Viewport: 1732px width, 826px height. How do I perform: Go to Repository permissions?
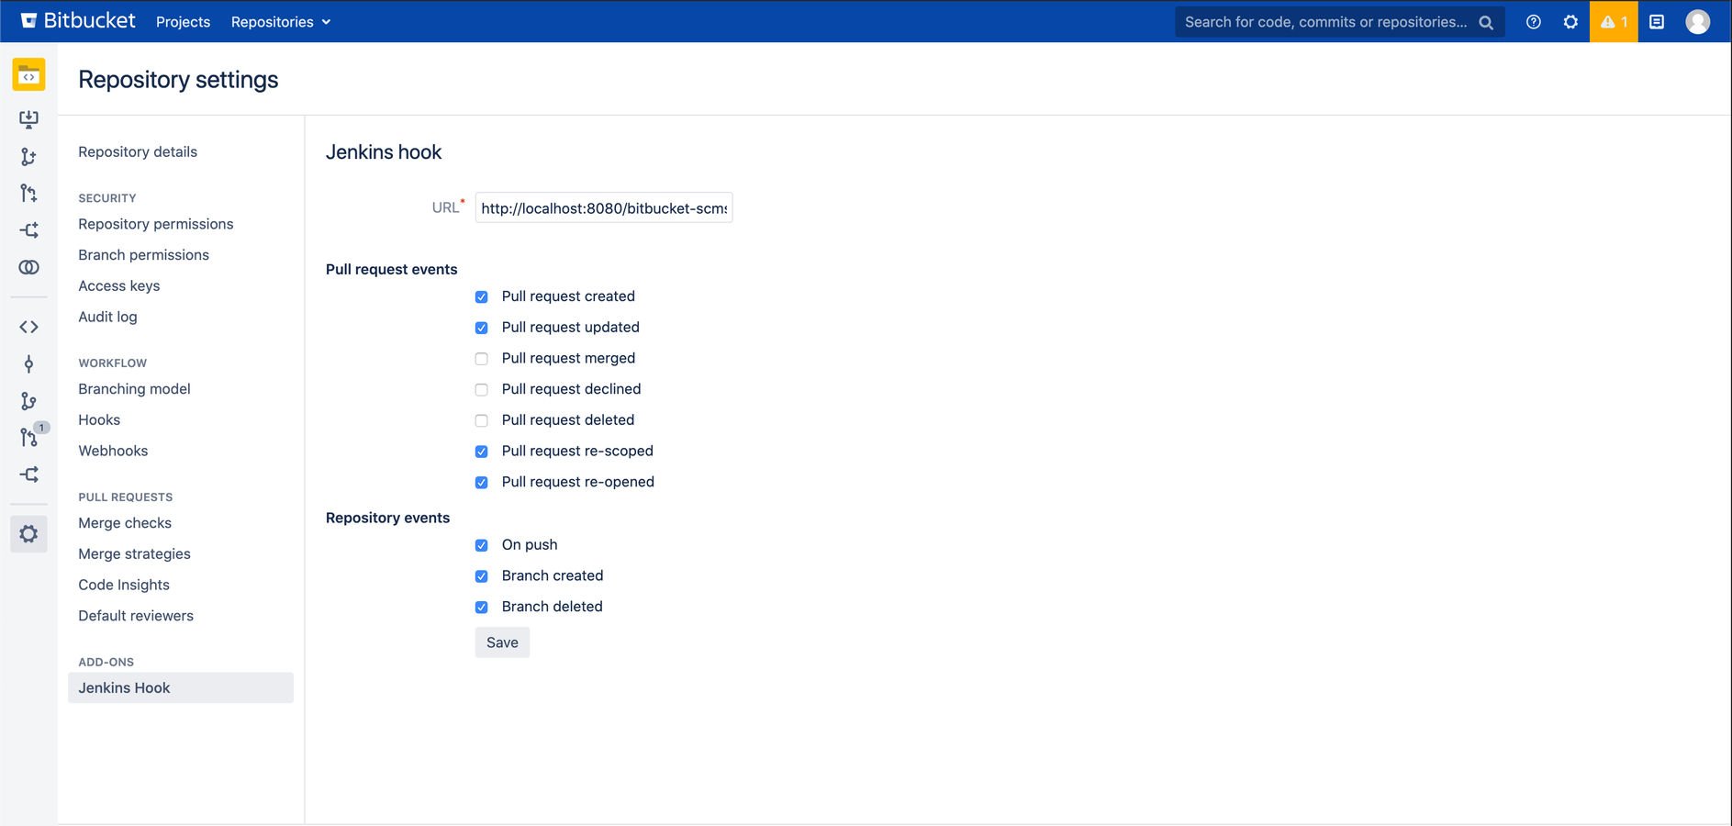156,224
